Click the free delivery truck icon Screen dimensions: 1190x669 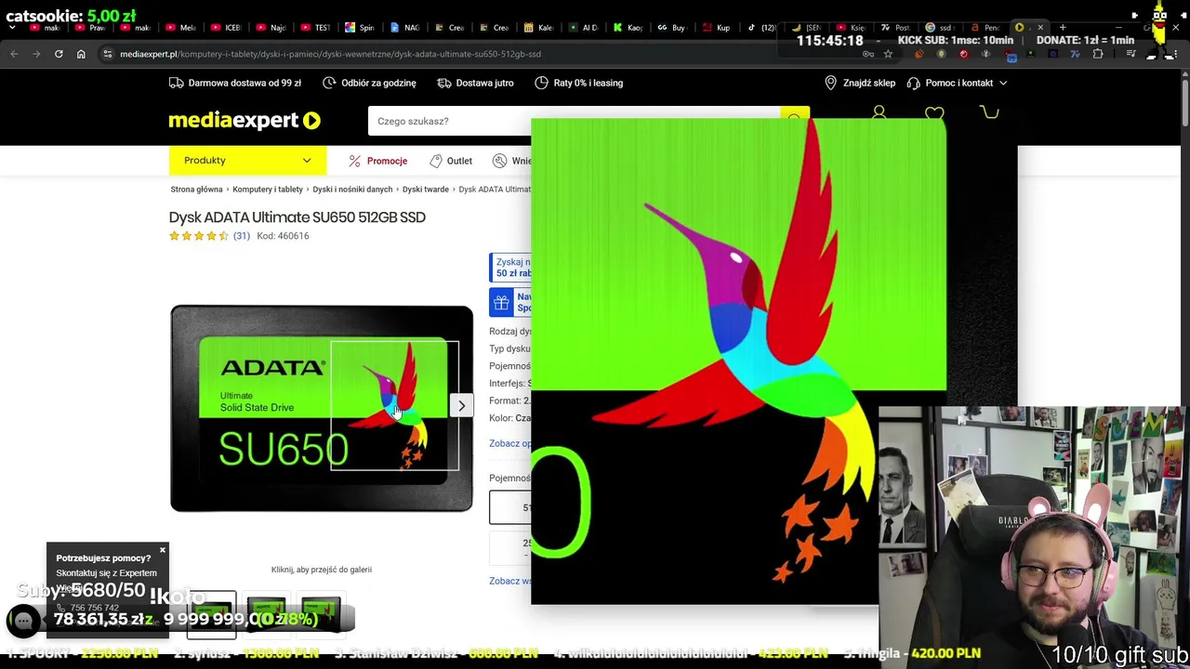177,83
